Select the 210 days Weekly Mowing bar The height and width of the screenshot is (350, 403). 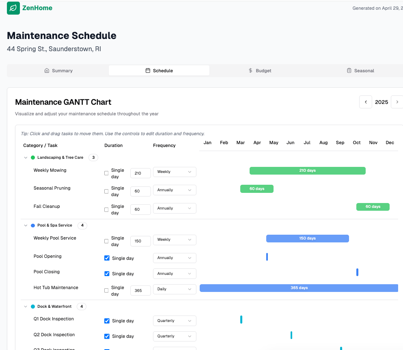click(x=307, y=171)
